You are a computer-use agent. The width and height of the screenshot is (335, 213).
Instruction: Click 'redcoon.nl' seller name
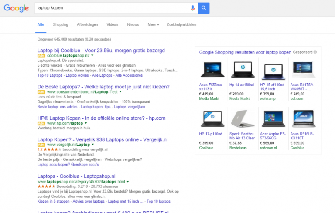pos(268,148)
